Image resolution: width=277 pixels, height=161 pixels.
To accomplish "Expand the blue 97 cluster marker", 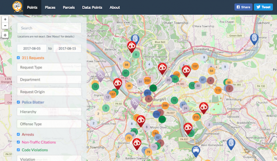I will coord(203,80).
